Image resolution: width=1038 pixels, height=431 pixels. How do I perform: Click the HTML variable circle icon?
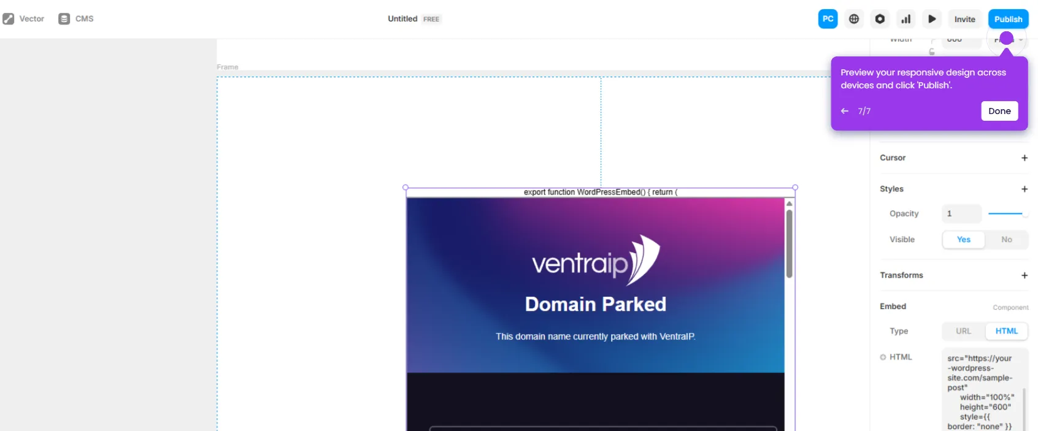[883, 357]
